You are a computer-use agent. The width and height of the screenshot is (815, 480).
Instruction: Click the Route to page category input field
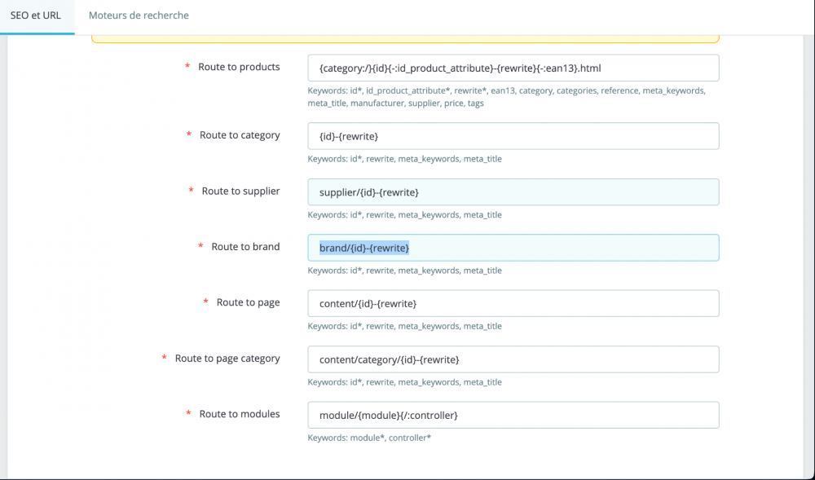[x=512, y=359]
